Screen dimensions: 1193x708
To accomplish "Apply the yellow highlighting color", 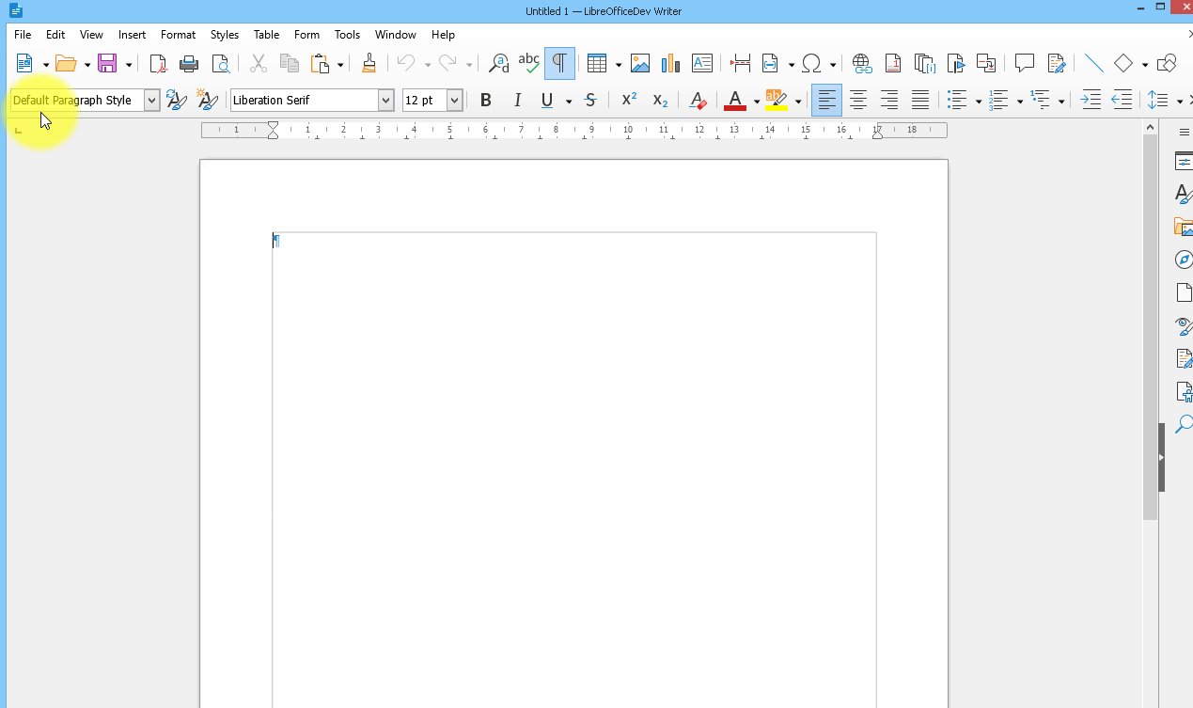I will tap(776, 101).
